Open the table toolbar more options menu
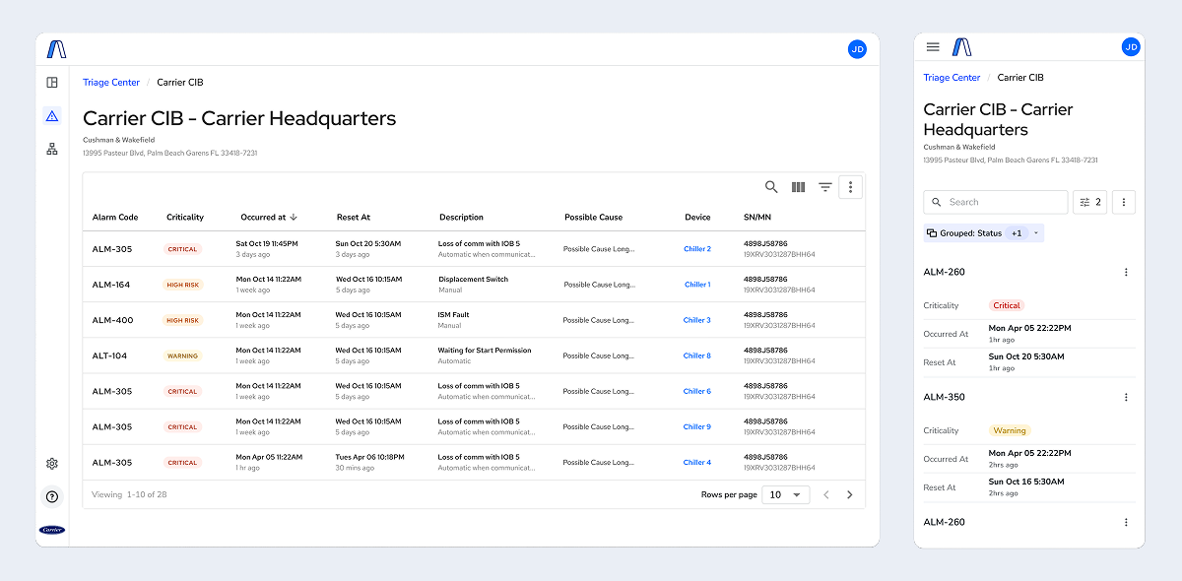 pos(851,187)
